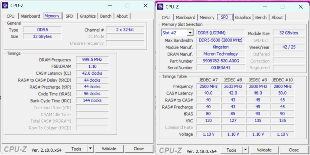Open Bench tab in left window
This screenshot has width=310, height=155.
106,16
